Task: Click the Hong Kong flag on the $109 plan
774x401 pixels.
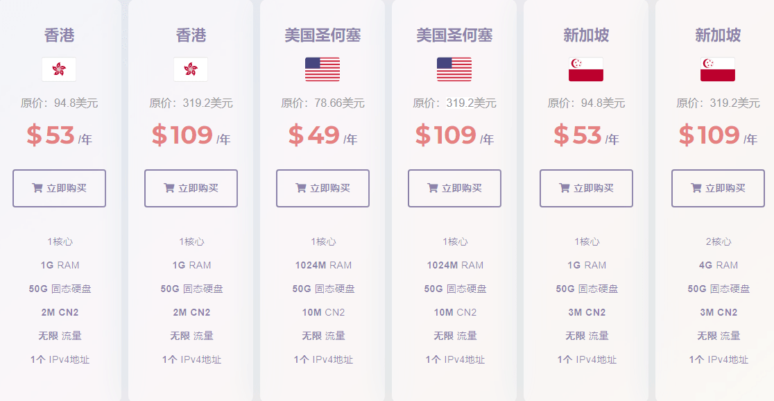Action: click(x=191, y=69)
